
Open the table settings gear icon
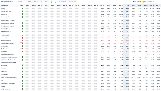[51, 2]
